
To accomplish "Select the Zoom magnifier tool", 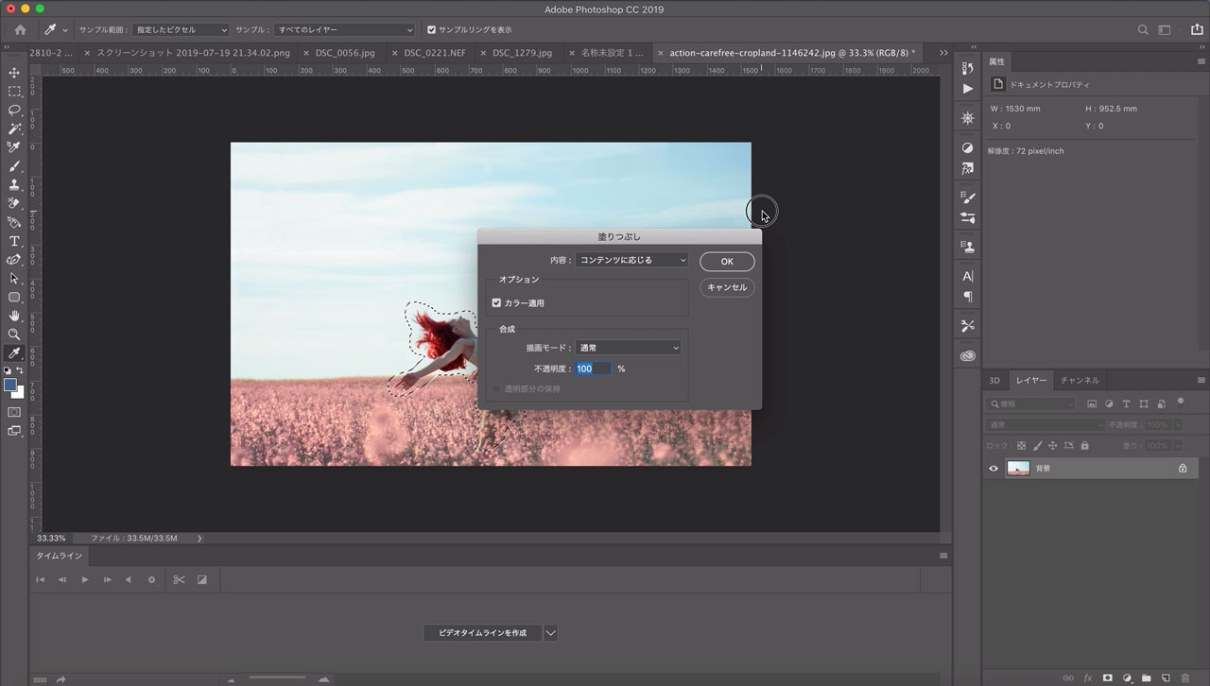I will 14,334.
